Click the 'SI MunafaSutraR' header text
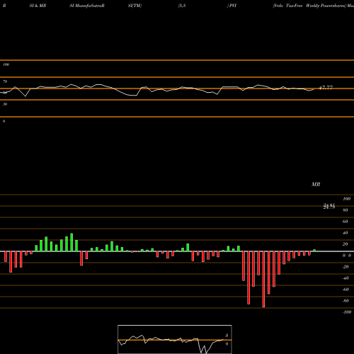The width and height of the screenshot is (354, 354). (x=87, y=6)
